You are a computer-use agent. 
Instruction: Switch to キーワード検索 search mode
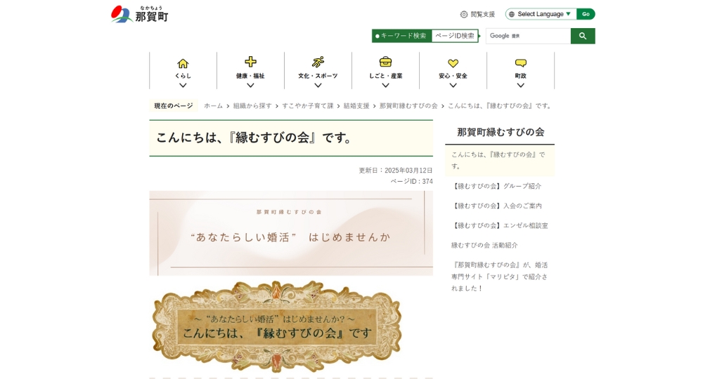(x=401, y=36)
